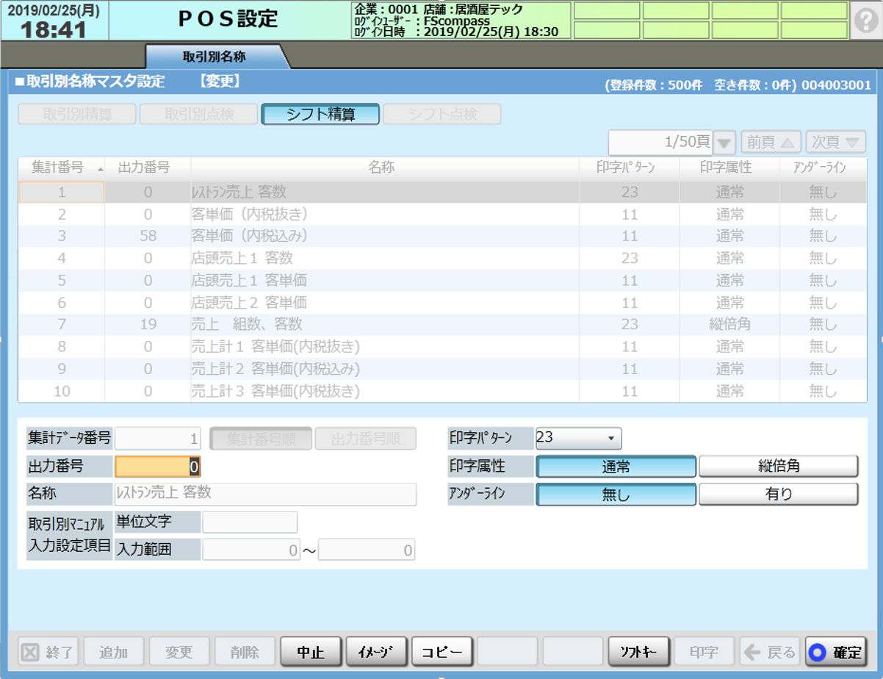The image size is (883, 679).
Task: Click the 中止 cancel button
Action: pyautogui.click(x=311, y=652)
